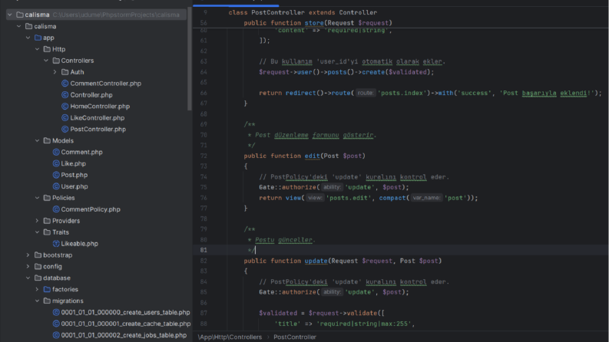Open CommentController.php in project tree
The height and width of the screenshot is (342, 609).
[x=106, y=84]
